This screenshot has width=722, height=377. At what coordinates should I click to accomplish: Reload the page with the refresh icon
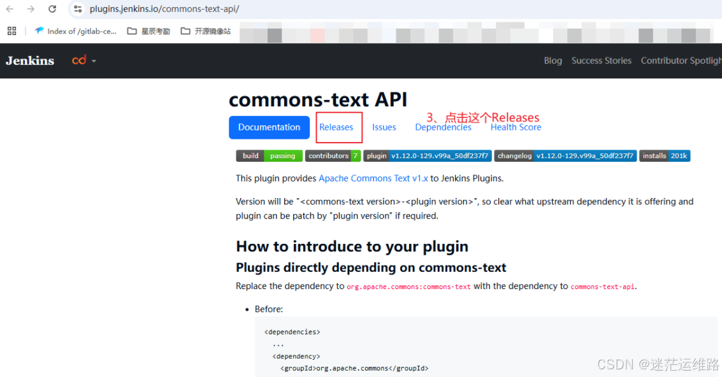click(x=52, y=9)
